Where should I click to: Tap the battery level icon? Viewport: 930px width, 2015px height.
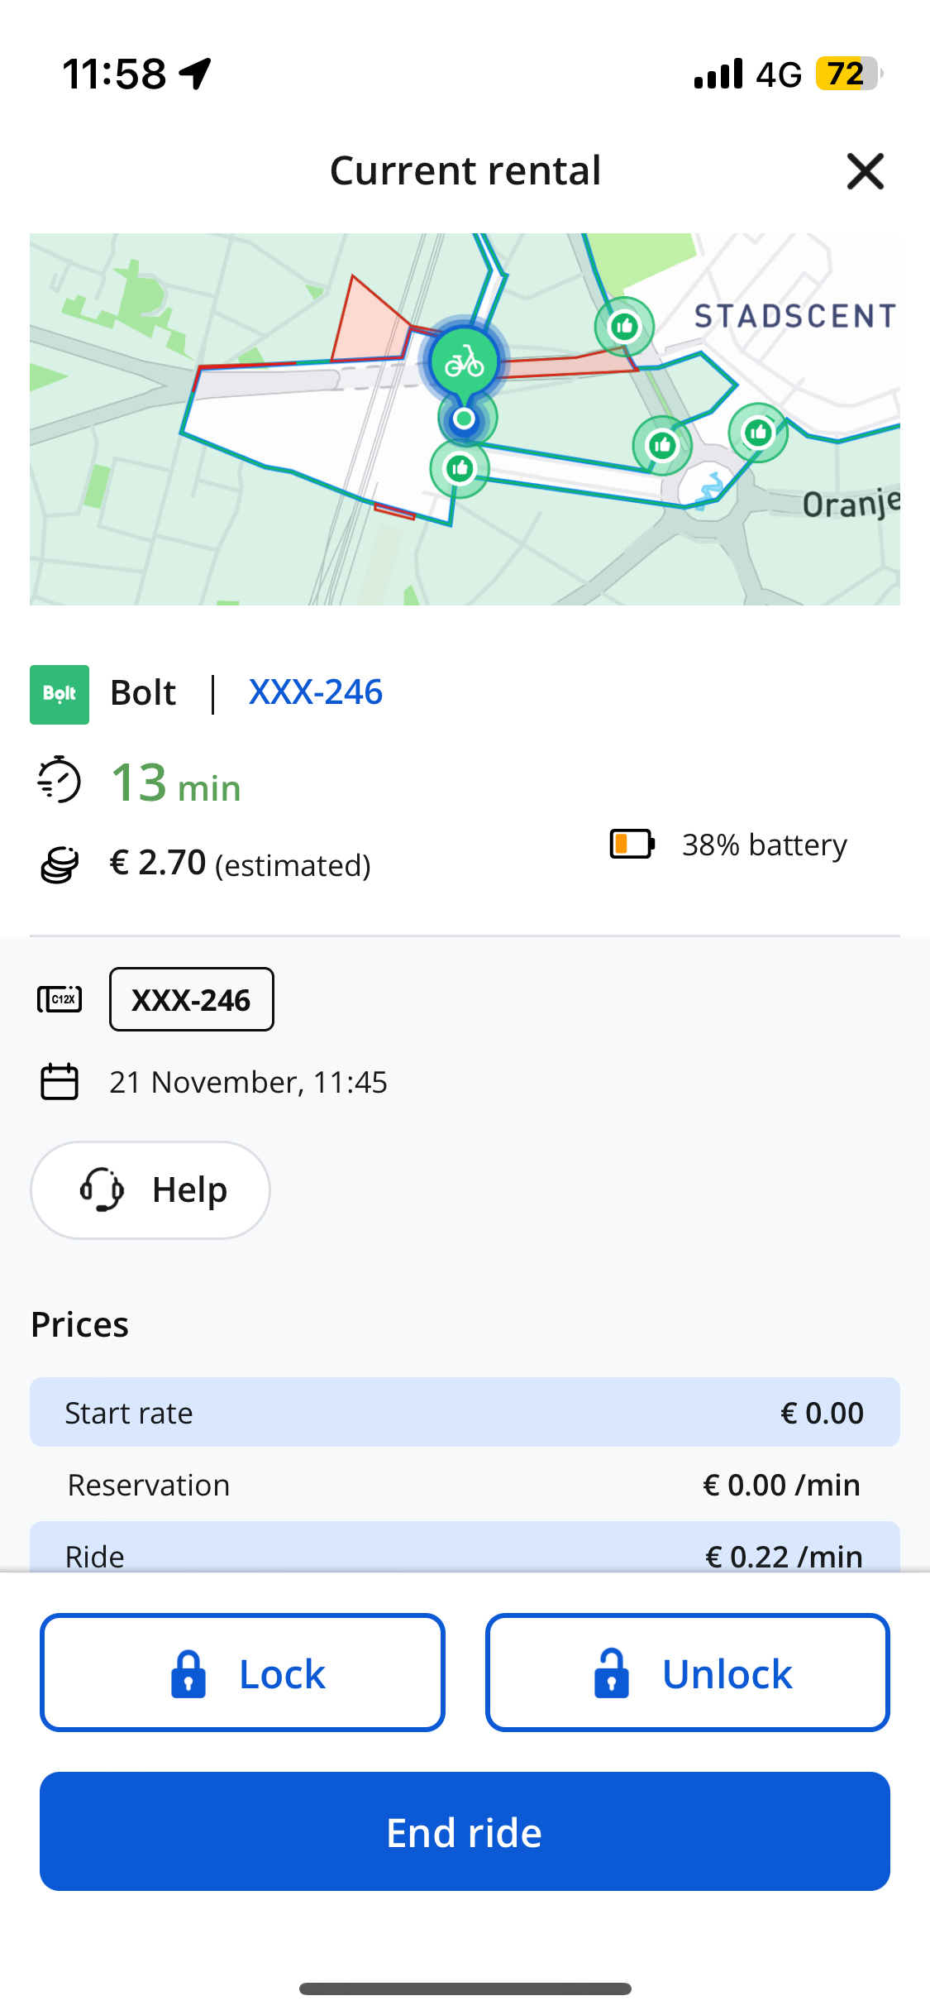pyautogui.click(x=632, y=844)
